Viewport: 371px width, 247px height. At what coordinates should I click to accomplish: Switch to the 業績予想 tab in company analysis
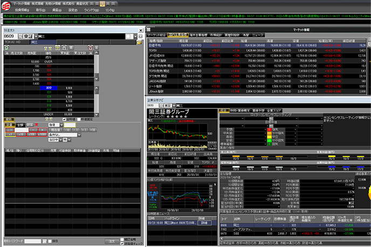click(258, 111)
